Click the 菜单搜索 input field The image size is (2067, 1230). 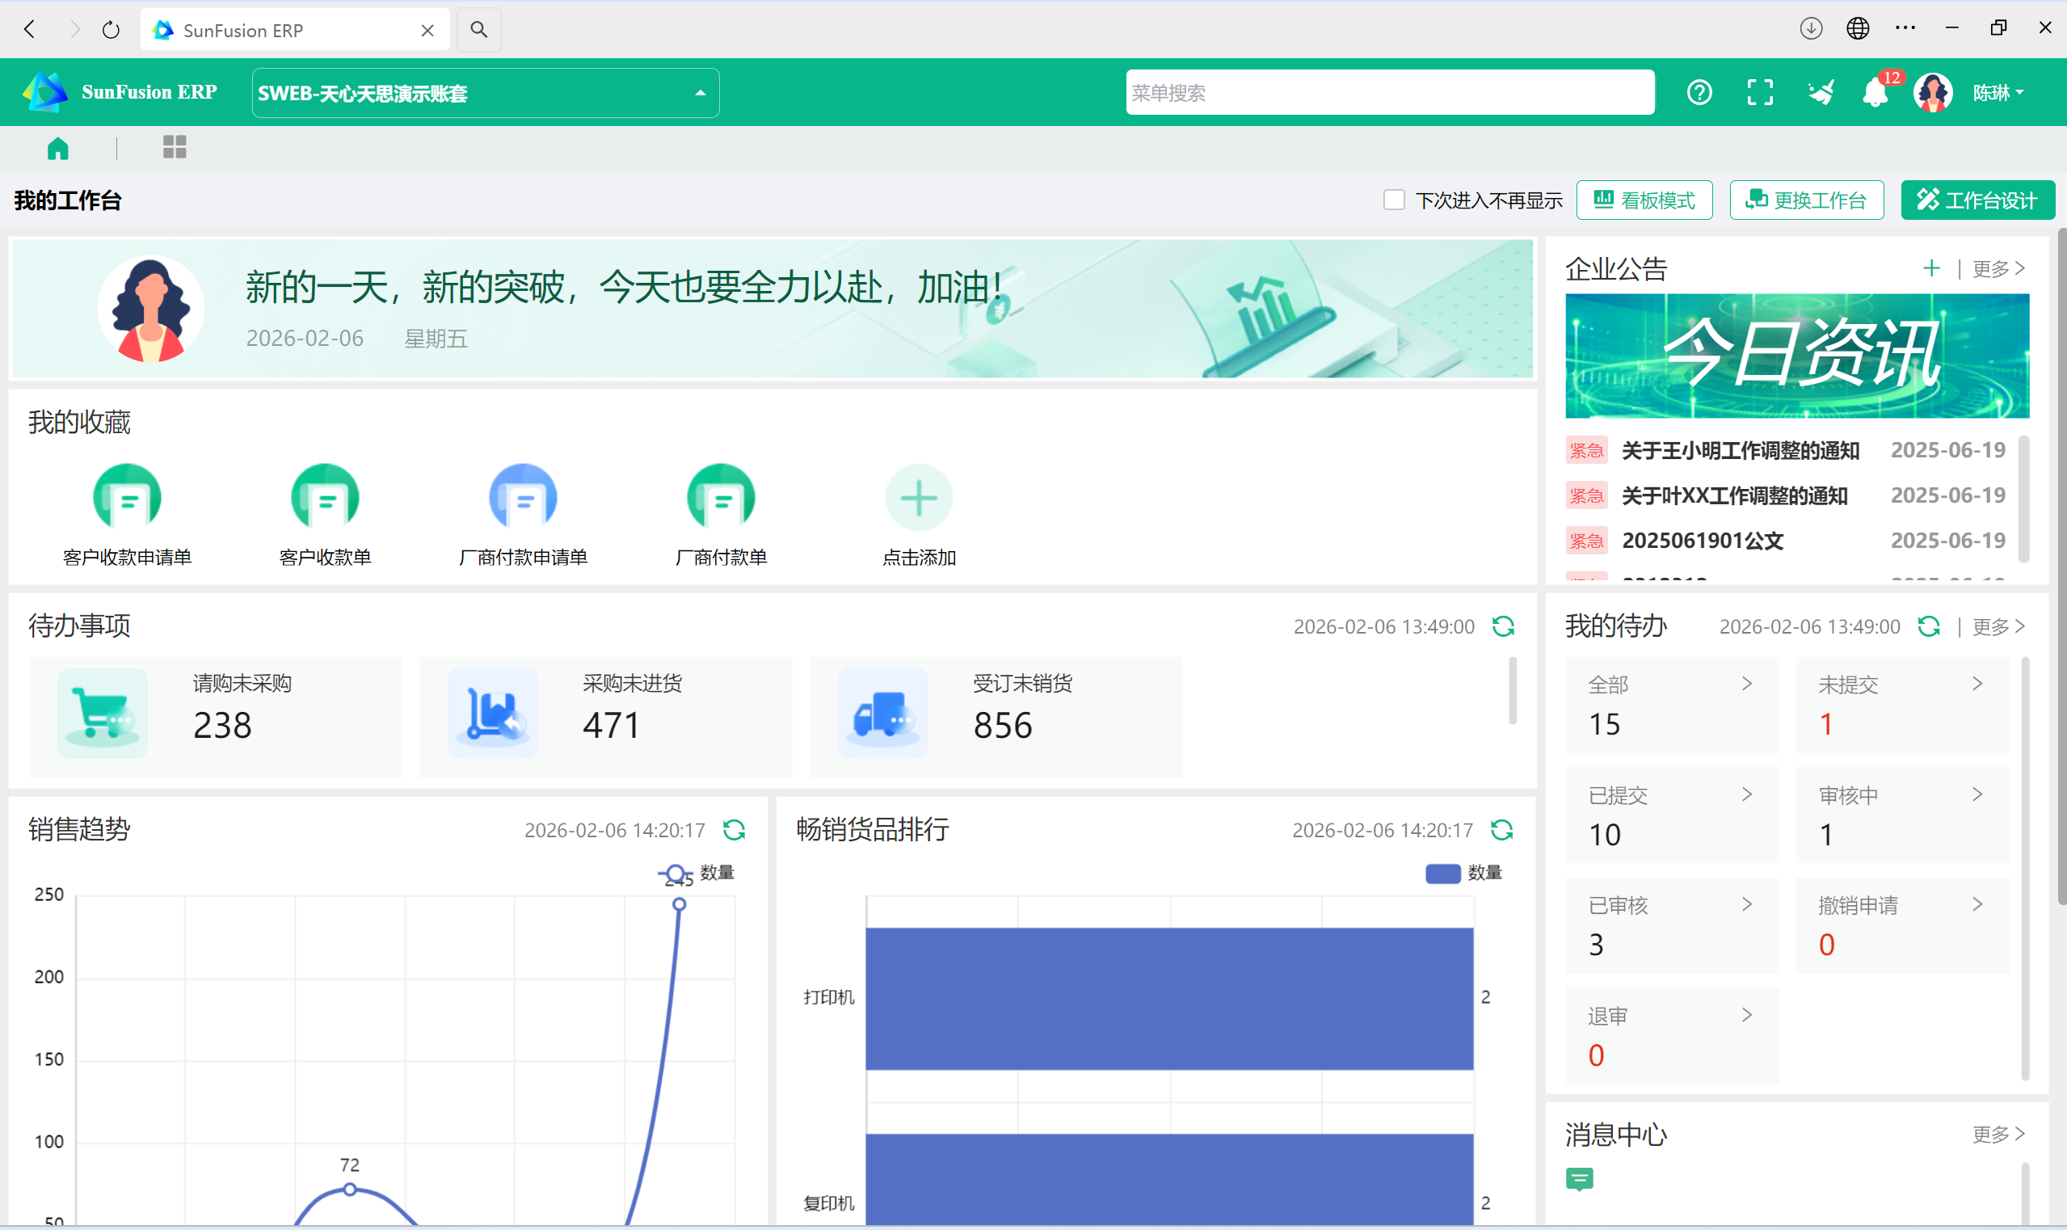click(x=1389, y=93)
